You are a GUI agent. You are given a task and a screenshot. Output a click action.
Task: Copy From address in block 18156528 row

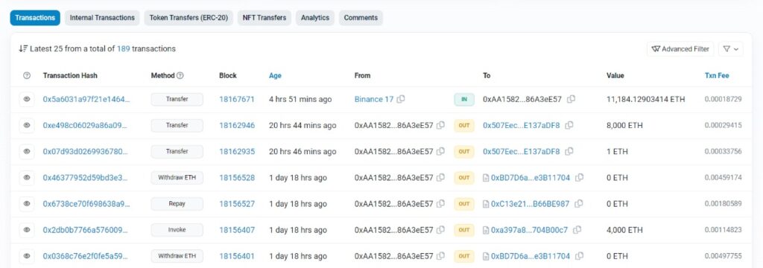pos(440,177)
